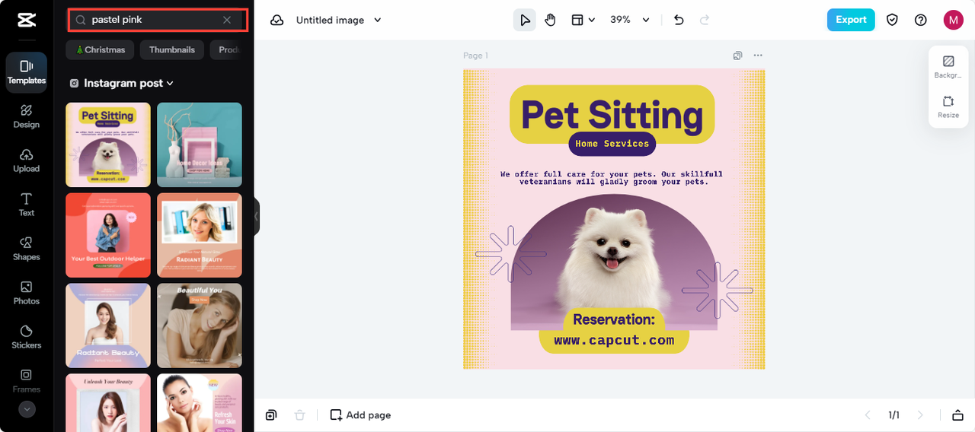Go to the next page arrow

(x=920, y=415)
